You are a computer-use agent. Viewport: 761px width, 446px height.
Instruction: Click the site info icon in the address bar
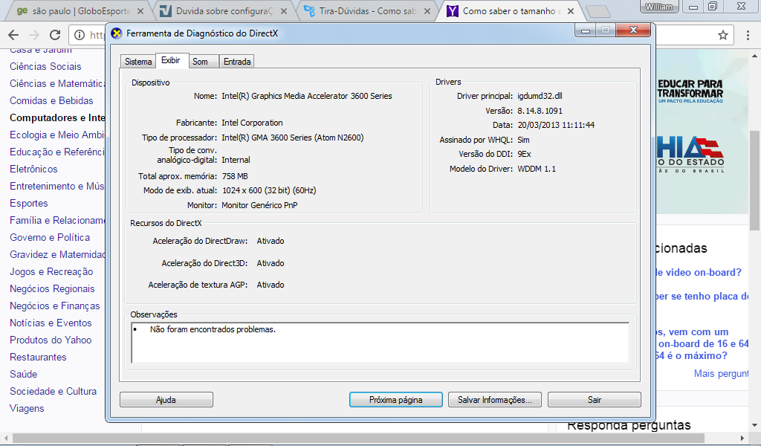[x=80, y=35]
